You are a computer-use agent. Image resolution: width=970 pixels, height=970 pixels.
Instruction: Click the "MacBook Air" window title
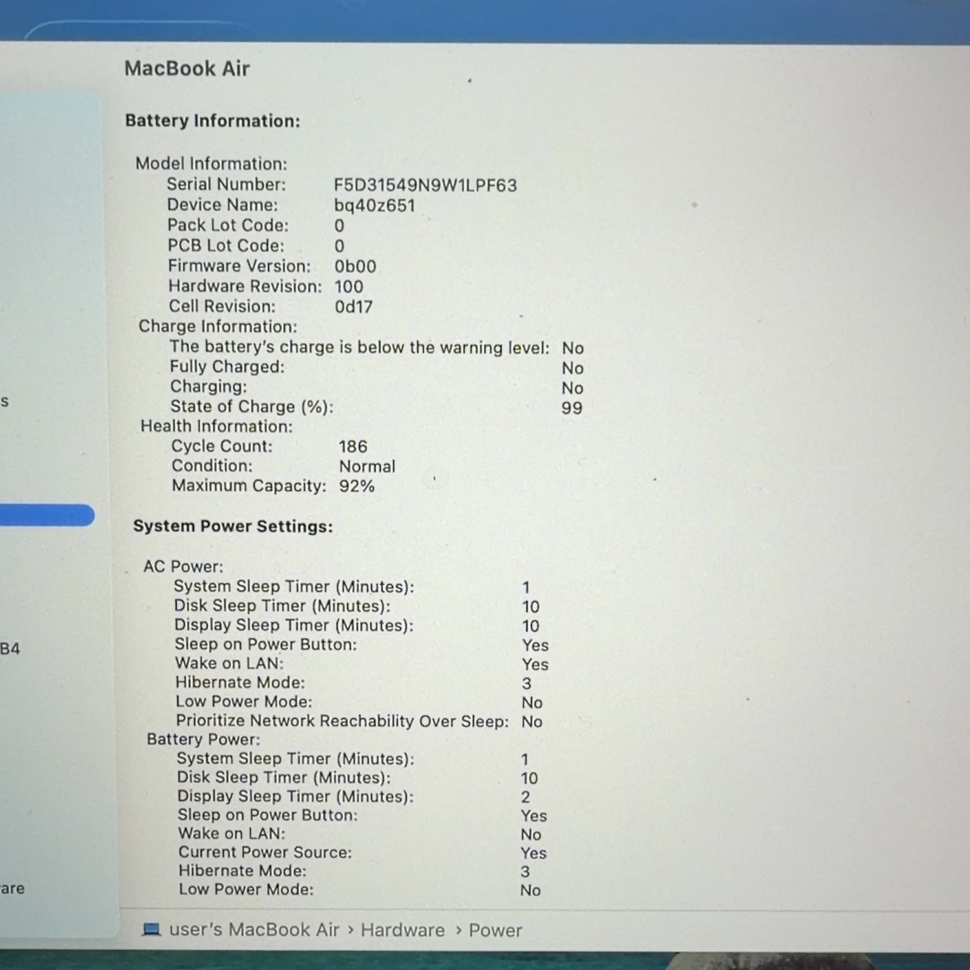[x=187, y=69]
